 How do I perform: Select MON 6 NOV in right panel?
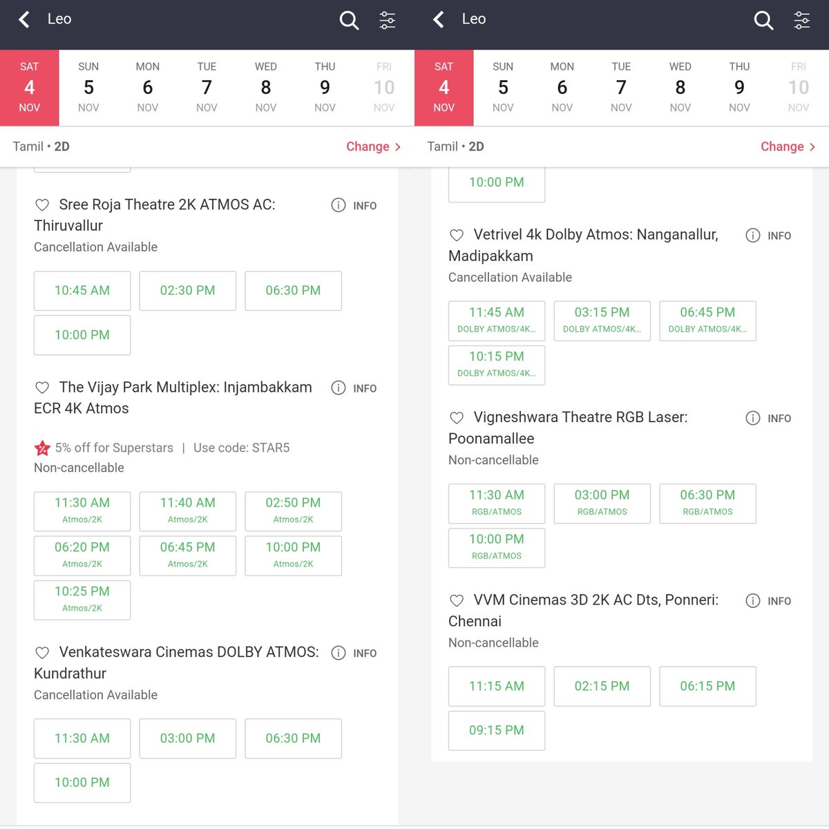pyautogui.click(x=562, y=88)
